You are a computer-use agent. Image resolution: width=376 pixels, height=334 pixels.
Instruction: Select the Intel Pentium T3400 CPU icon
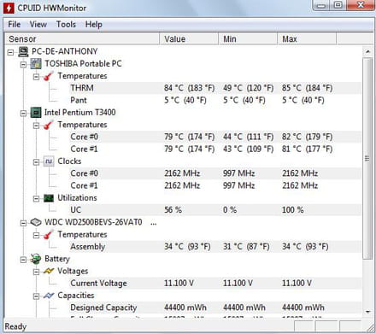(x=36, y=113)
